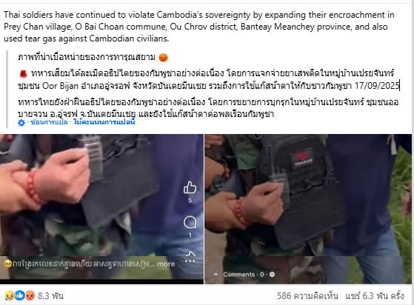
Task: Expand the Comments chevron on right video
Action: (216, 275)
